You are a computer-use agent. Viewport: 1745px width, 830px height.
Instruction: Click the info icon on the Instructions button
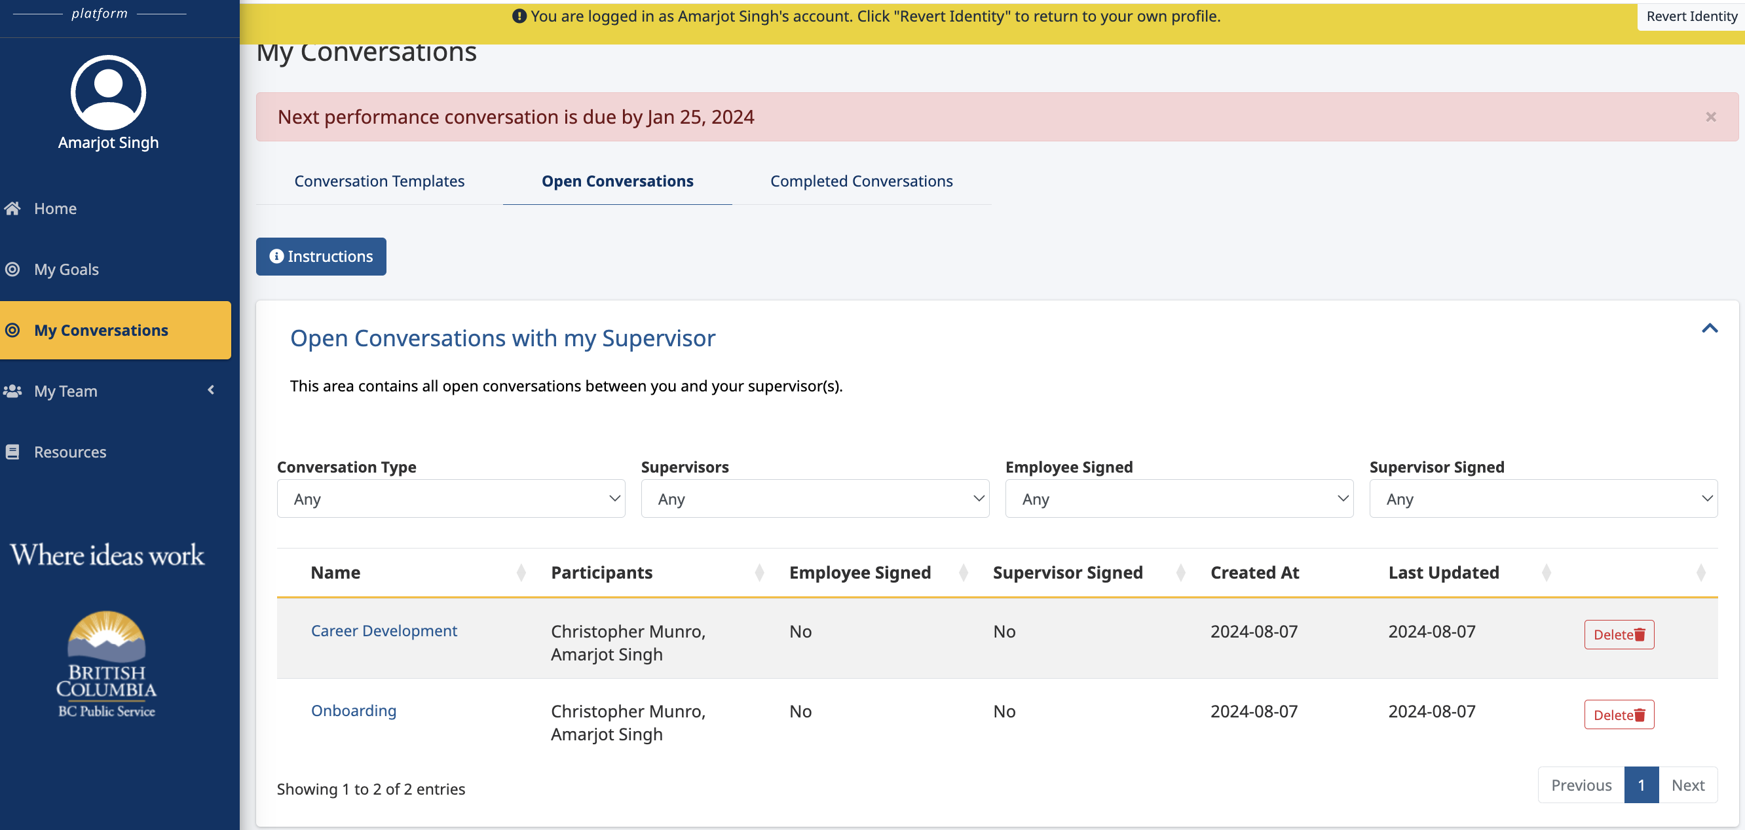(x=276, y=257)
